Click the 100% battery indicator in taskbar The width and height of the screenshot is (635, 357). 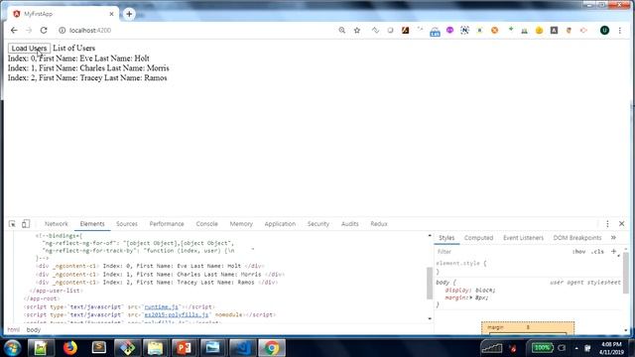(x=542, y=348)
